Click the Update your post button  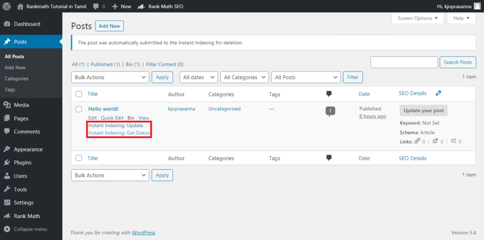click(423, 110)
